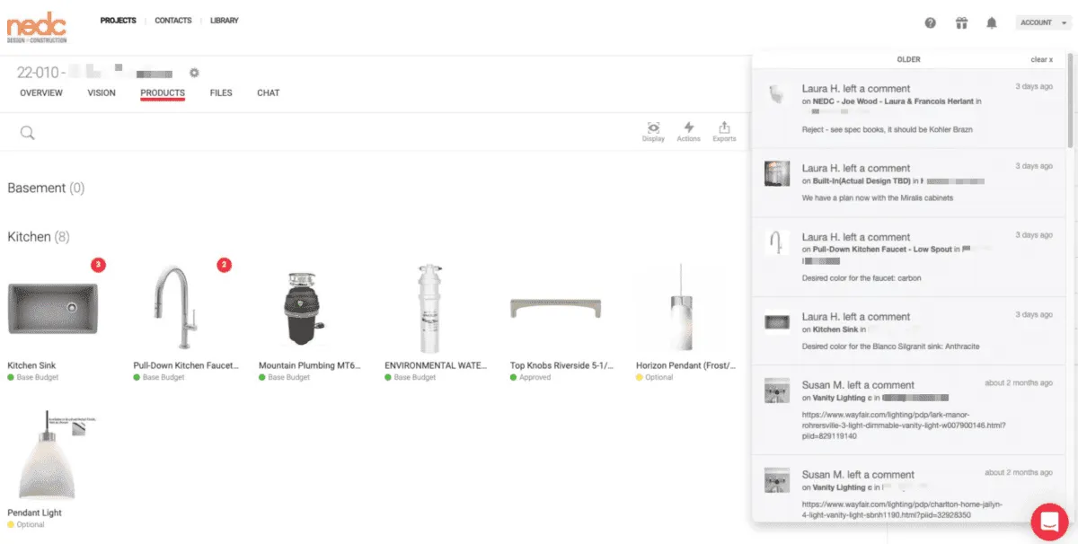Open the gift box icon

tap(961, 22)
